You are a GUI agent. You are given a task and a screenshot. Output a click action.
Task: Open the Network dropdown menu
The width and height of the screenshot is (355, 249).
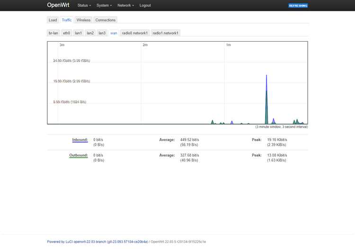click(125, 5)
